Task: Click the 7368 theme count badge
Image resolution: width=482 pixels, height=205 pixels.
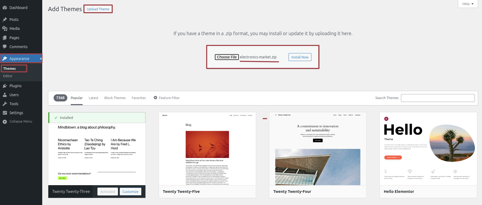Action: click(x=60, y=98)
